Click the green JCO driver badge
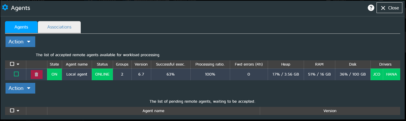Screen dimensions: 406x121 [377, 74]
